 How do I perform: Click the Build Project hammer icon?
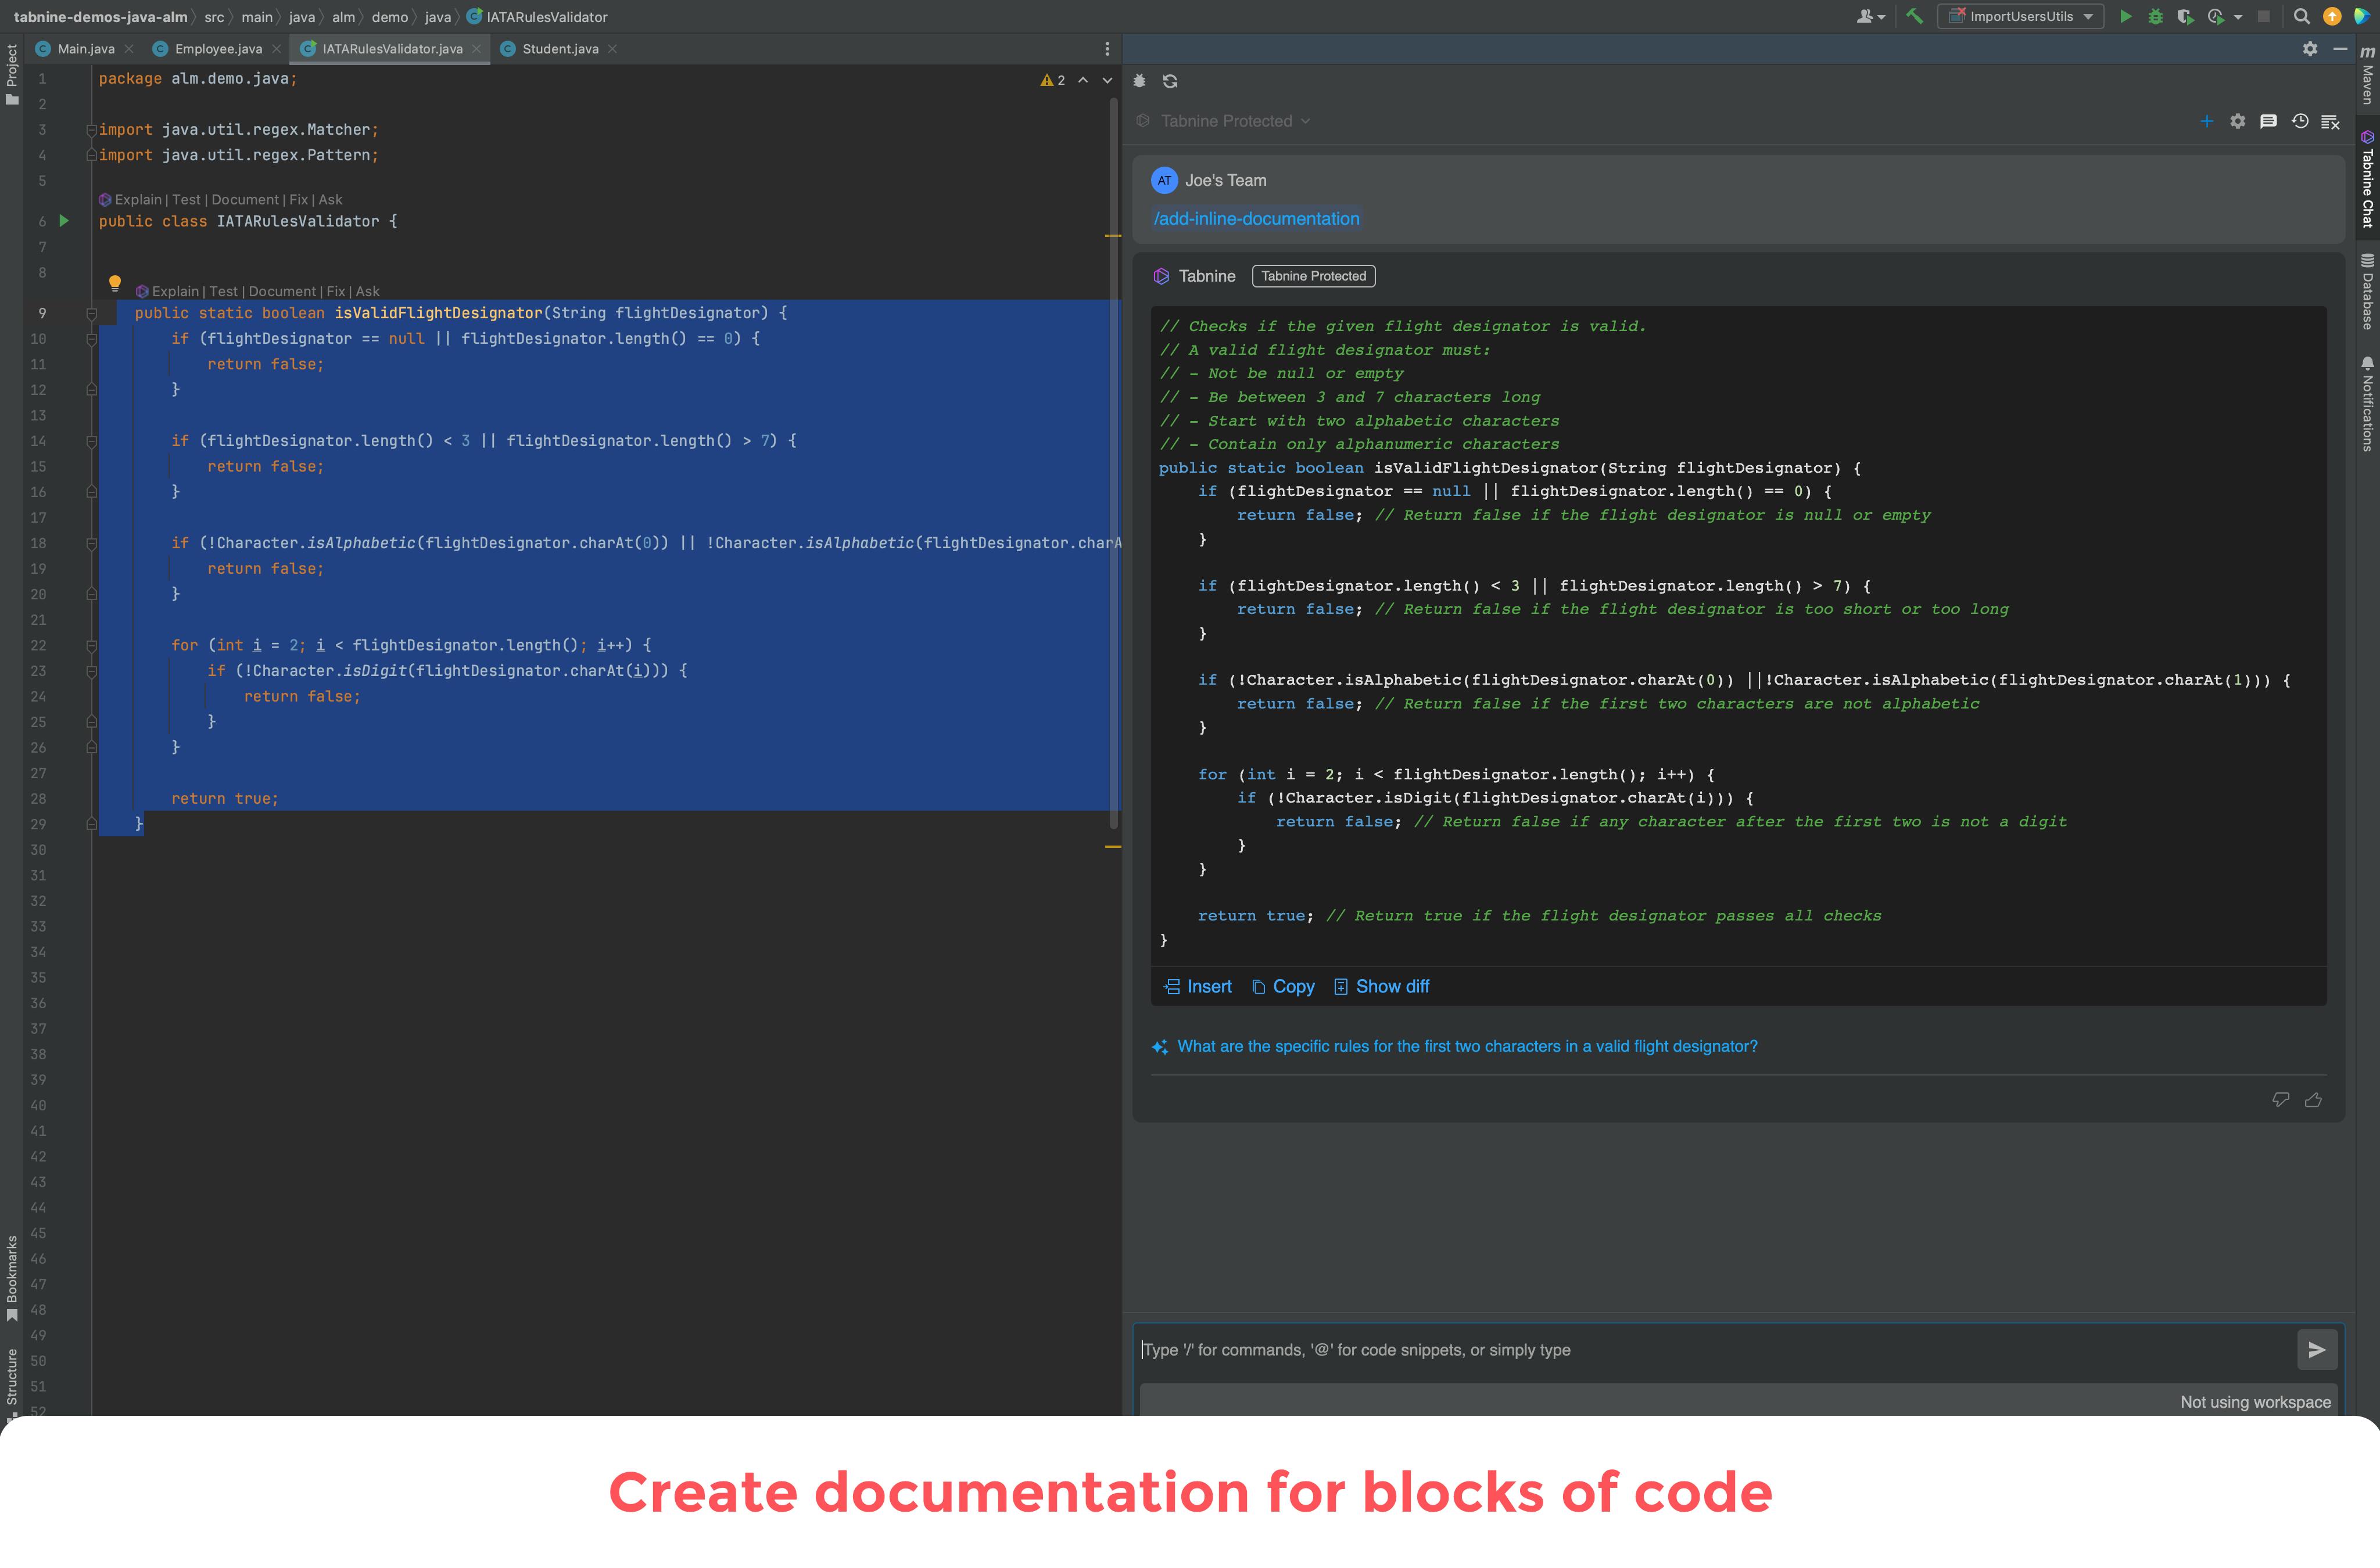pos(1914,16)
